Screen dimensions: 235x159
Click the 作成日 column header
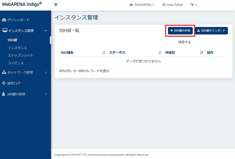click(170, 52)
